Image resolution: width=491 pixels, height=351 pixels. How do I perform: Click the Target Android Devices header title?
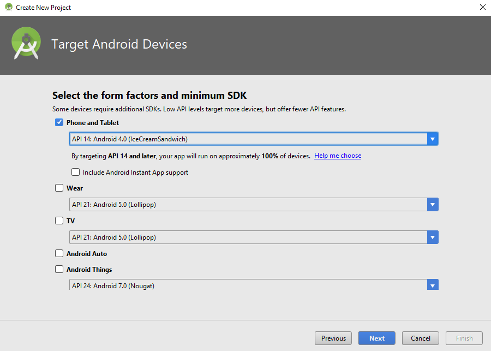coord(119,45)
